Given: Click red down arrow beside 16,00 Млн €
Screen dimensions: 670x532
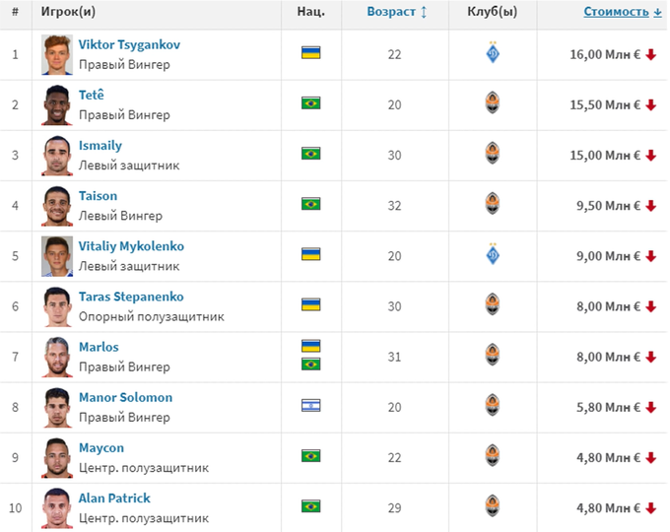Looking at the screenshot, I should click(x=651, y=54).
